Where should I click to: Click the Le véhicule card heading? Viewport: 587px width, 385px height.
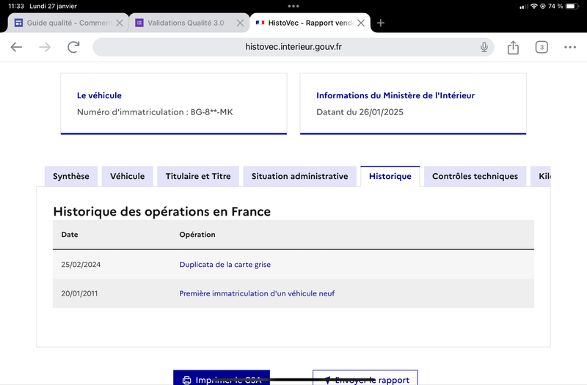pyautogui.click(x=99, y=95)
